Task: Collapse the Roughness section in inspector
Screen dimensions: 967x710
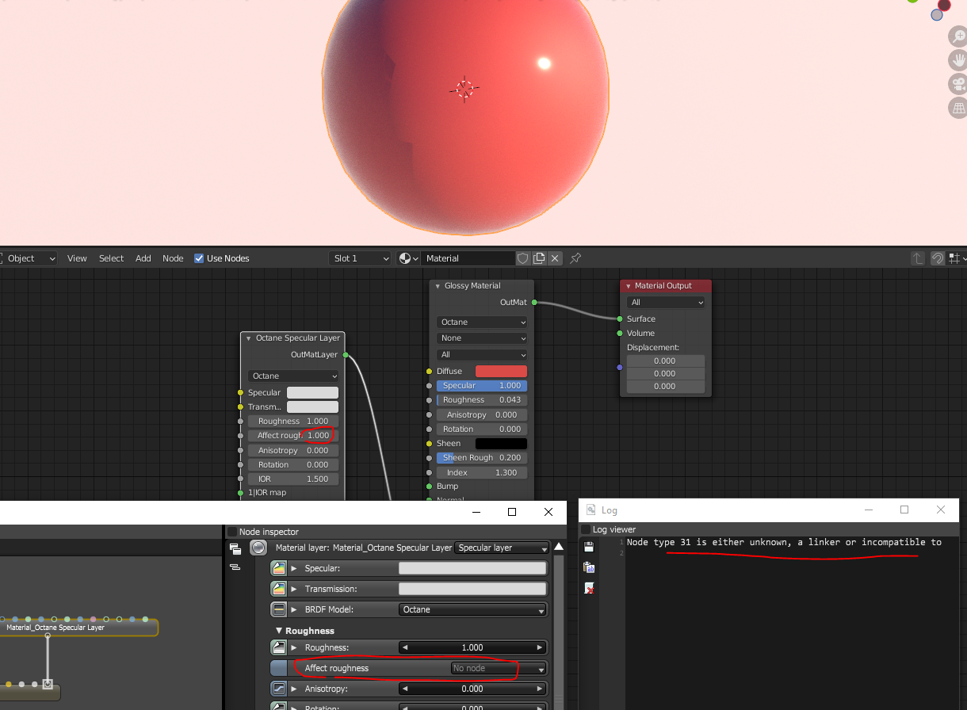Action: pyautogui.click(x=279, y=631)
